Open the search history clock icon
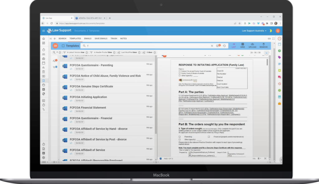The image size is (319, 184). point(224,46)
